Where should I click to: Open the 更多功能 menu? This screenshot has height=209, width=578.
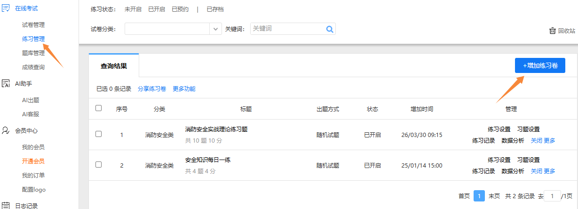(184, 88)
